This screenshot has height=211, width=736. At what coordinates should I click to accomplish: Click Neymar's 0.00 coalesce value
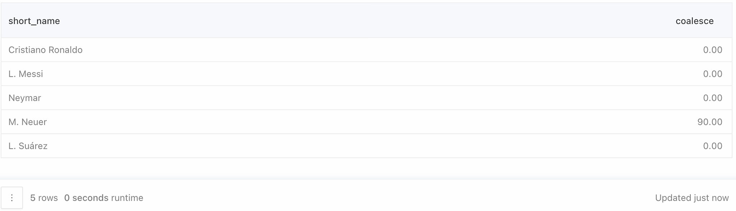713,98
